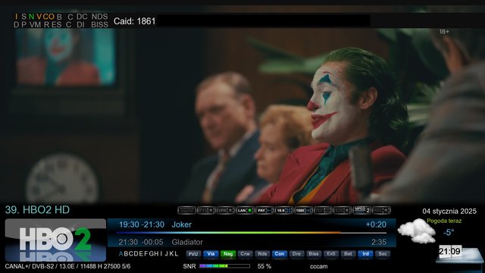Viewport: 485px width, 273px height.
Task: Click the 21:30 -00:05 time range
Action: pos(141,242)
